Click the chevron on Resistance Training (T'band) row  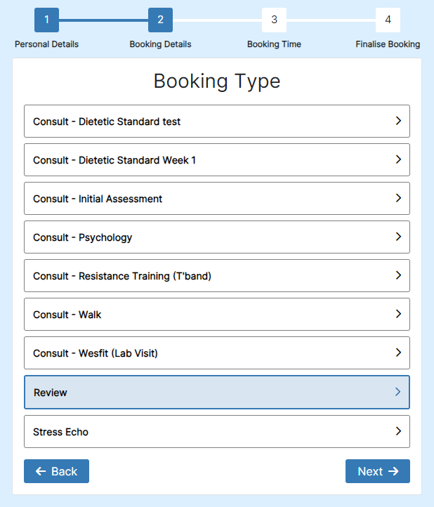(398, 275)
